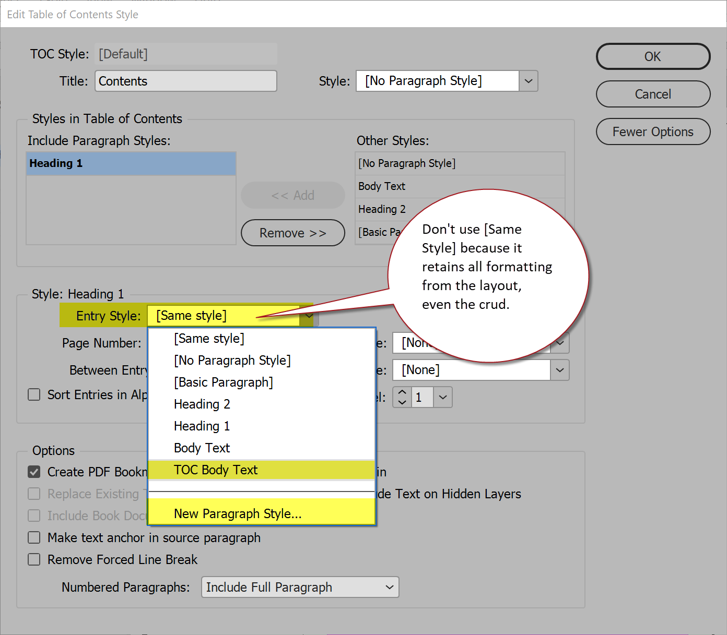Check Remove Forced Line Break
Viewport: 727px width, 635px height.
pos(34,559)
